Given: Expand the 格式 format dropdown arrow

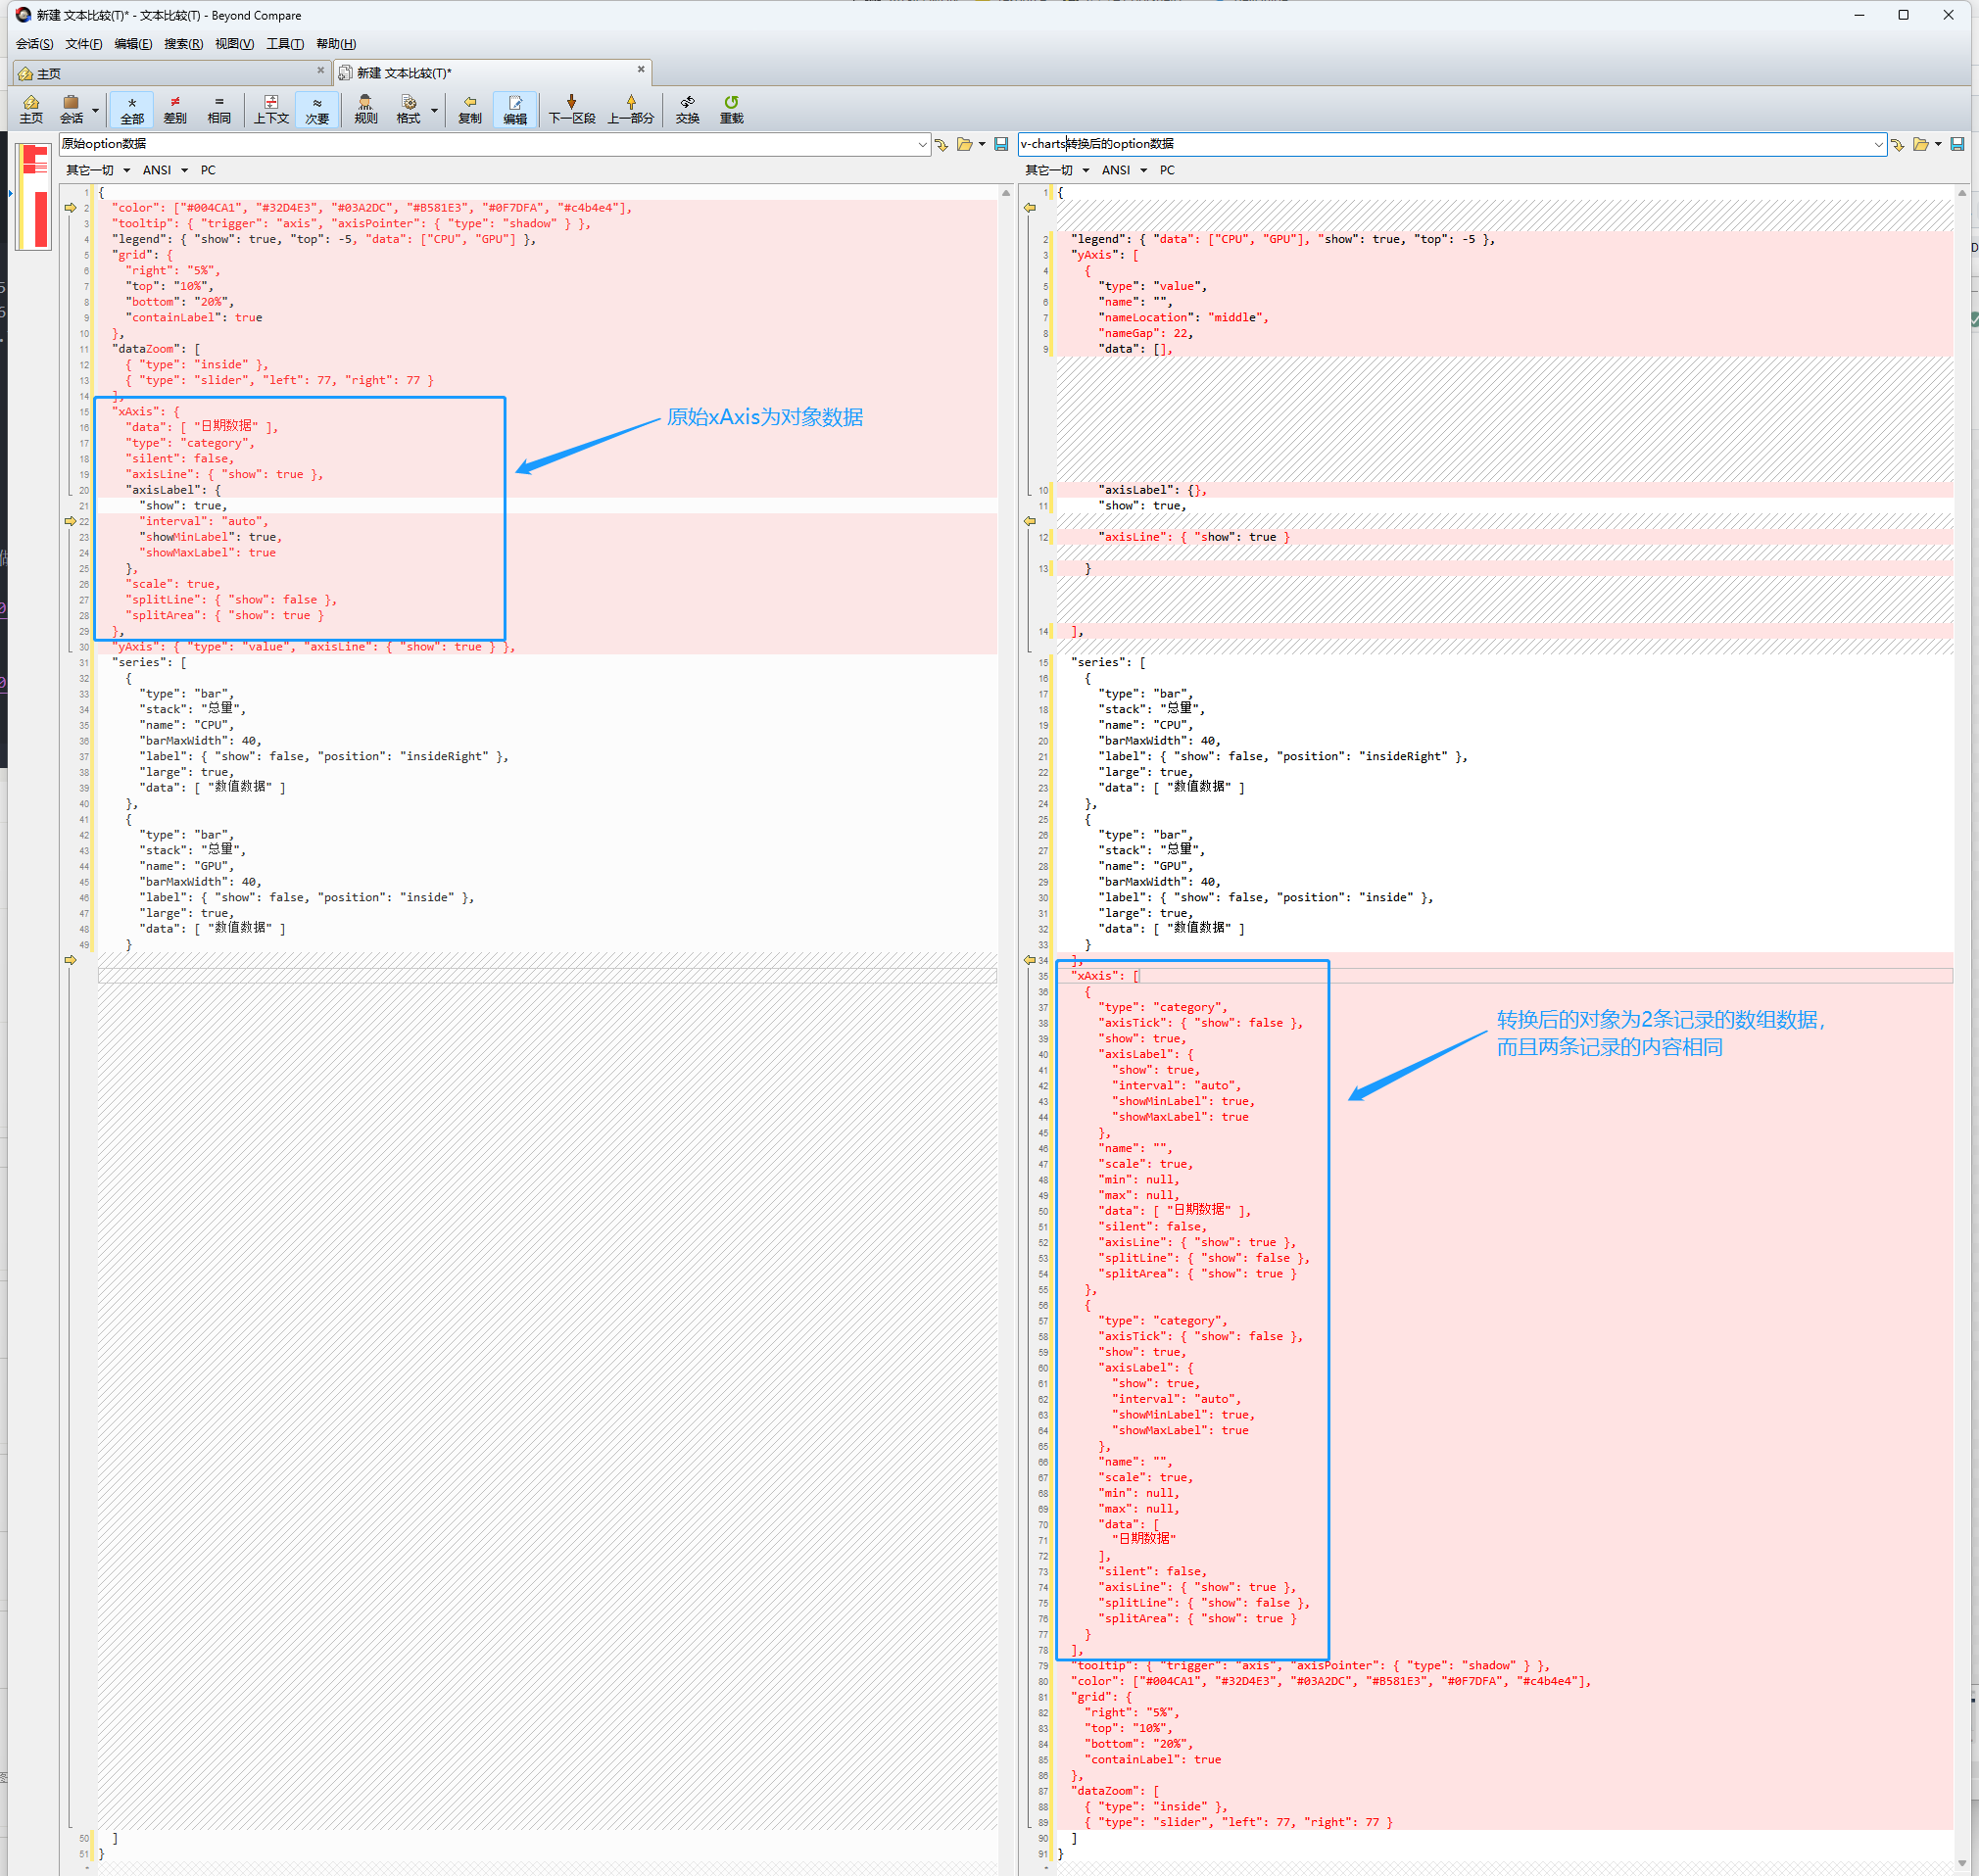Looking at the screenshot, I should coord(434,110).
